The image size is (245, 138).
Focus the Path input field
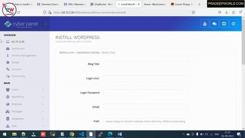[x=145, y=121]
